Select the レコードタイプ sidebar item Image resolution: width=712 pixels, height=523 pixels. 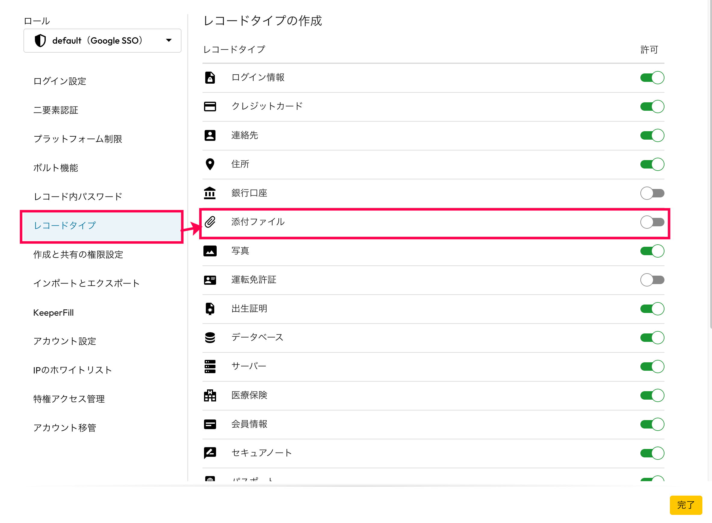[x=102, y=225]
